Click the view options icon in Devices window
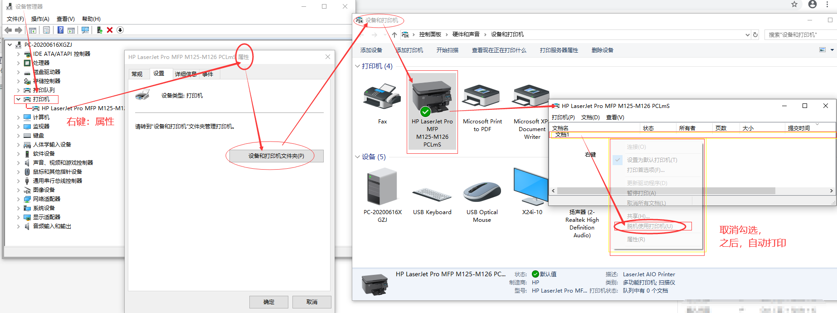 822,50
